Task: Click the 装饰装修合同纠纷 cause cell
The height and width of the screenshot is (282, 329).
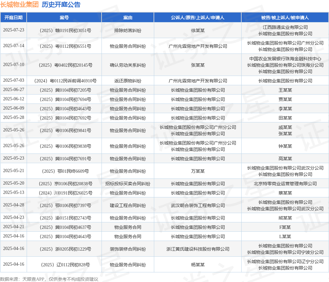Action: (128, 249)
